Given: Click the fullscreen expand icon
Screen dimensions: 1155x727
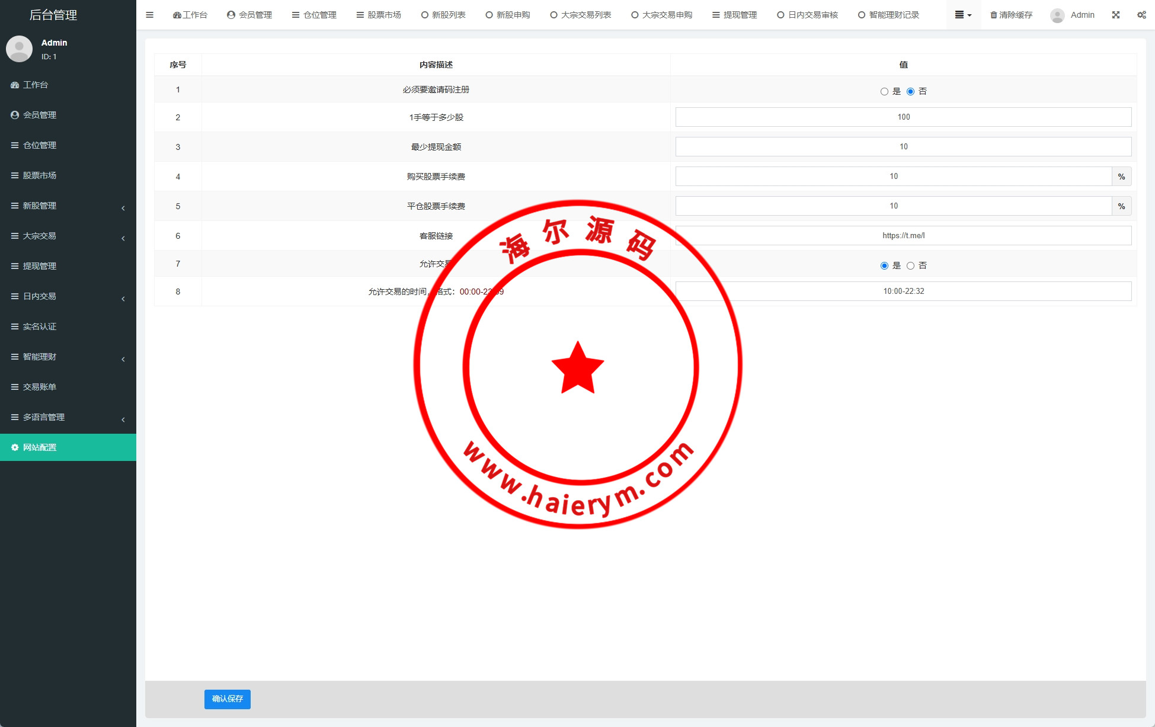Looking at the screenshot, I should (1116, 15).
